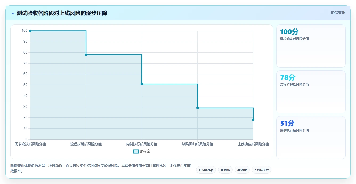Click the y-axis tick label 100
The image size is (356, 184).
point(25,31)
